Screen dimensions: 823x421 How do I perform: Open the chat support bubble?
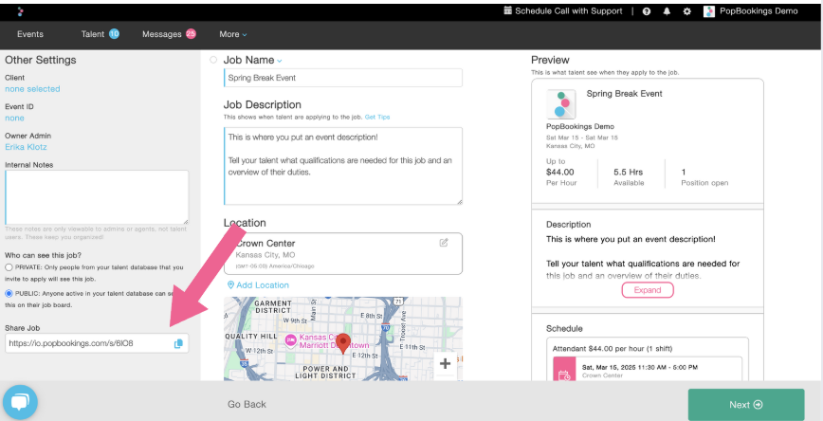click(x=21, y=402)
